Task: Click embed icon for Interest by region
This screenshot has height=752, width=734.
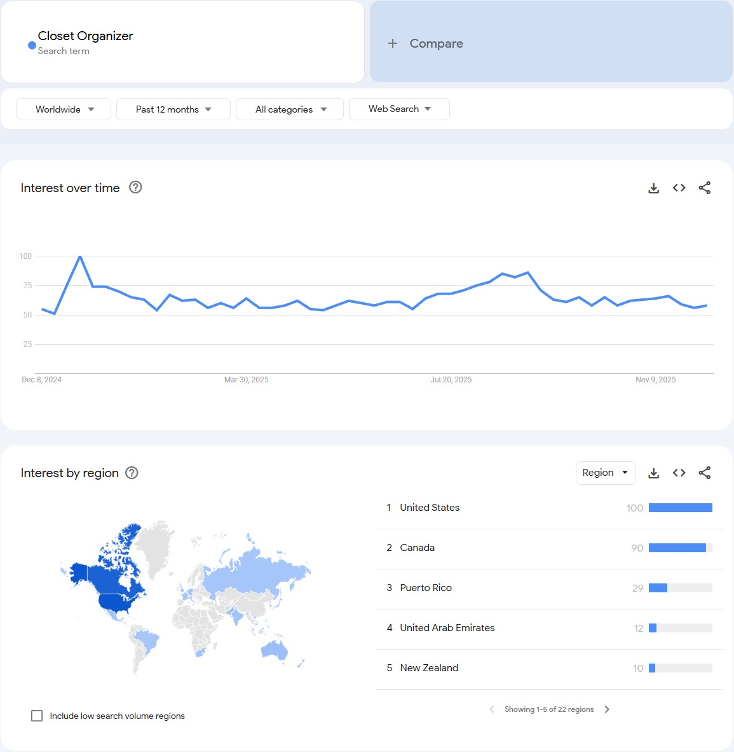Action: point(679,473)
